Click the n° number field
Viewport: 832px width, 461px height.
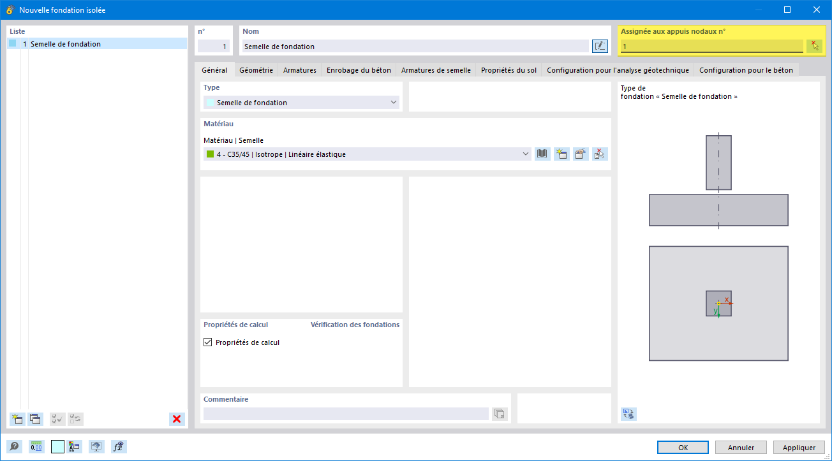coord(213,46)
